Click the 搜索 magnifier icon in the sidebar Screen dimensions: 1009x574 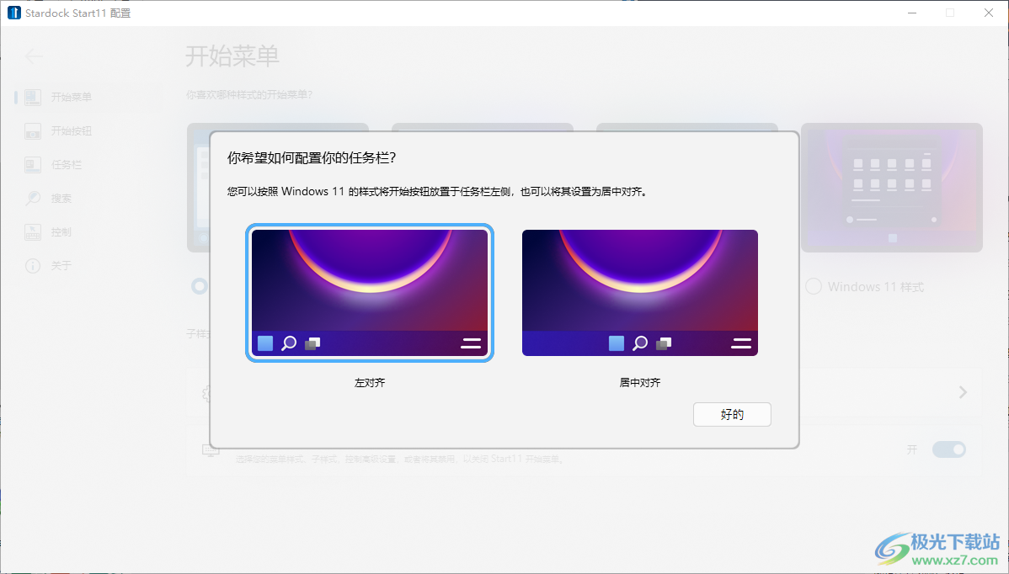pos(32,198)
